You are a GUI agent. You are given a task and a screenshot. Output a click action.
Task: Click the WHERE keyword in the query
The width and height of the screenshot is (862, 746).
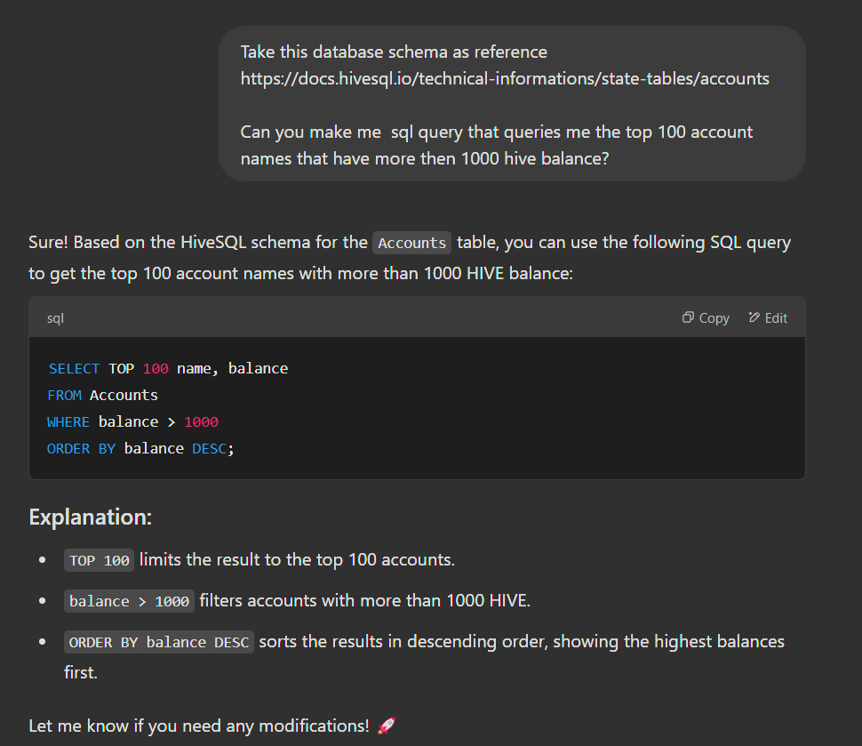click(68, 422)
